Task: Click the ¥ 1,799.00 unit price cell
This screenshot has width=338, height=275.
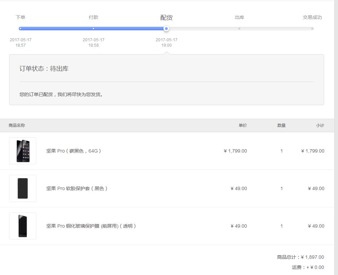Action: [x=236, y=151]
